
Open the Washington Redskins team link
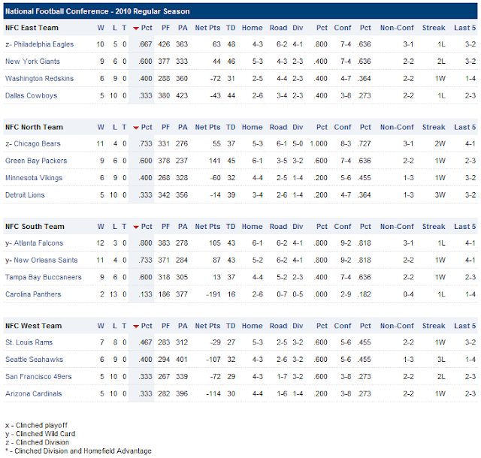(39, 79)
